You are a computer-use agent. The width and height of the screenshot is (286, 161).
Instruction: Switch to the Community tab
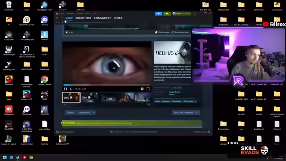click(x=102, y=18)
